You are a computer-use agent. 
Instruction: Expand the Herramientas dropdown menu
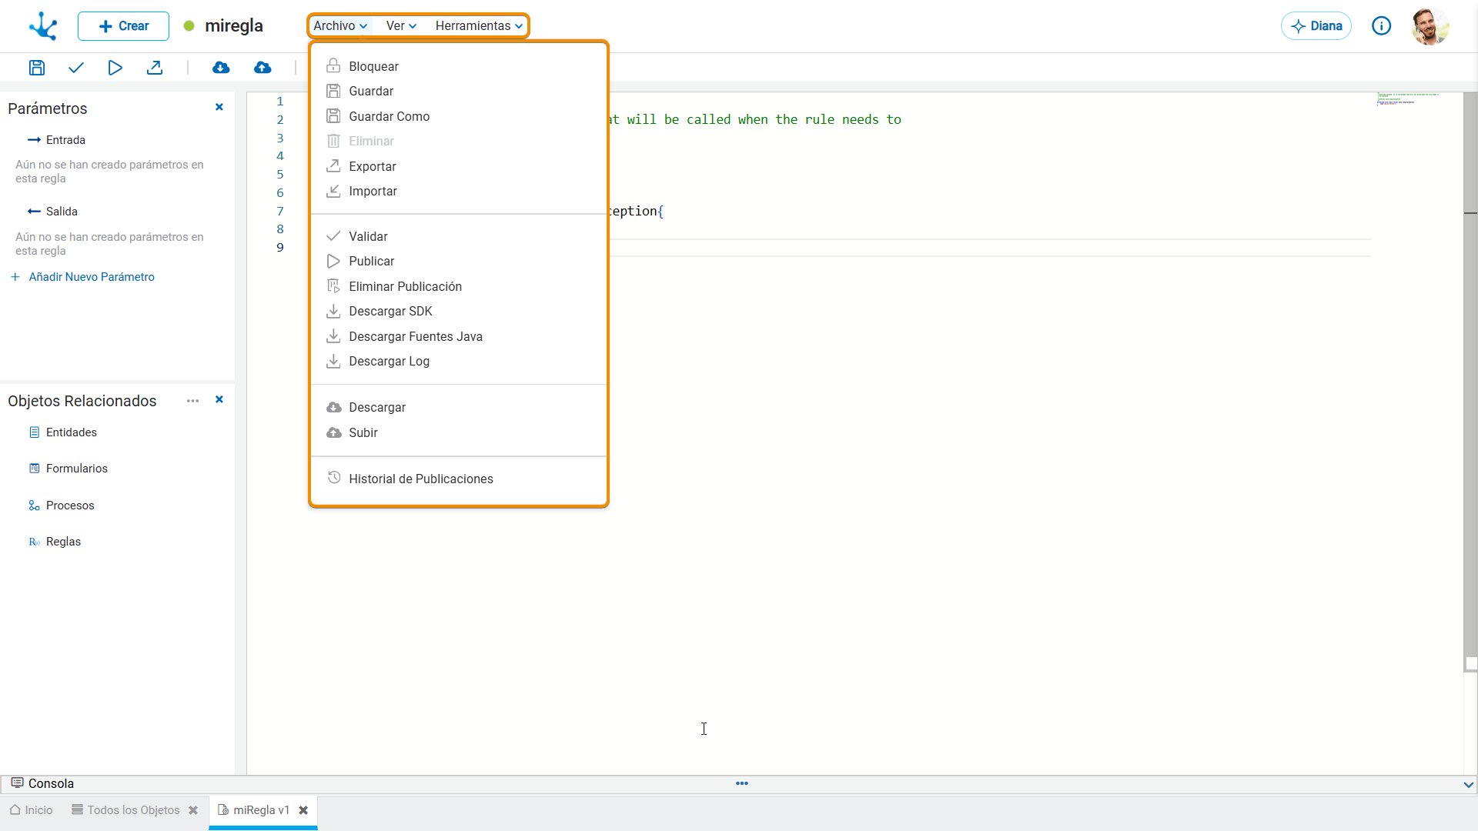[x=479, y=25]
